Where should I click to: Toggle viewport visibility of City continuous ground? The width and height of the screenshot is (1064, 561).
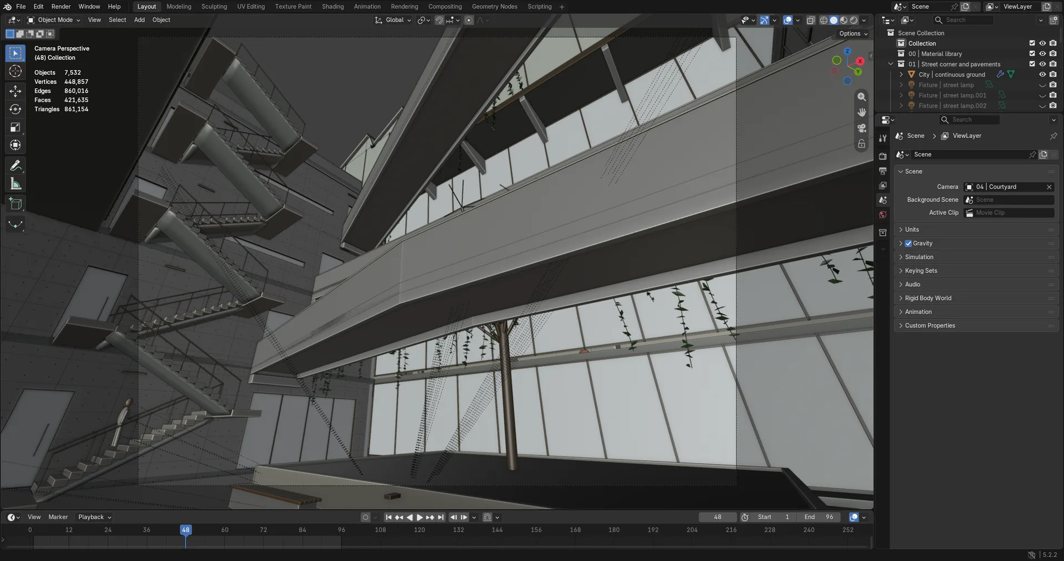pyautogui.click(x=1042, y=75)
